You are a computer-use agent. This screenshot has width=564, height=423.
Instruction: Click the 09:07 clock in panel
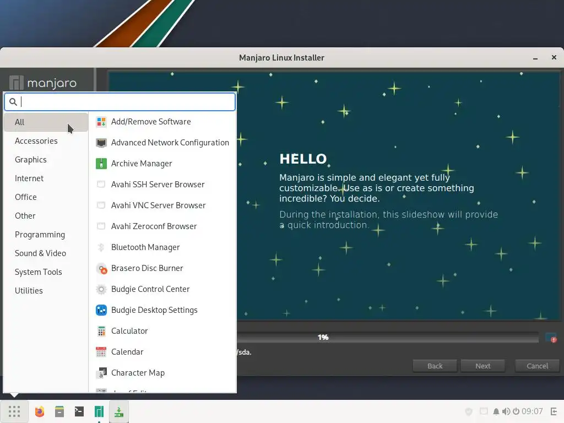532,411
